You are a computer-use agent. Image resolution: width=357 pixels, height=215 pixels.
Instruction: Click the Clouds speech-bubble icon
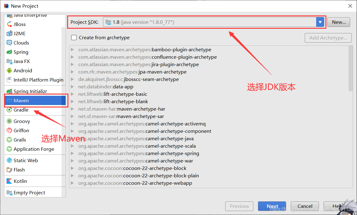pos(9,43)
